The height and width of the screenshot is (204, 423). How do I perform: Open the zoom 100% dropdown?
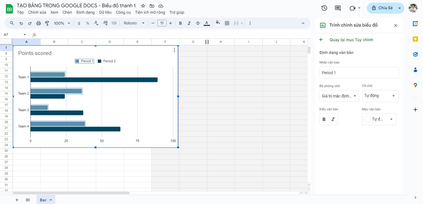pos(62,23)
